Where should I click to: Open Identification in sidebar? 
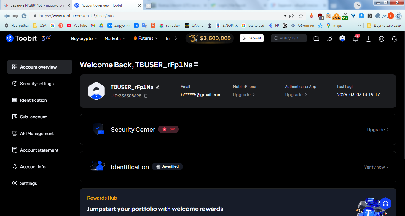(x=40, y=100)
